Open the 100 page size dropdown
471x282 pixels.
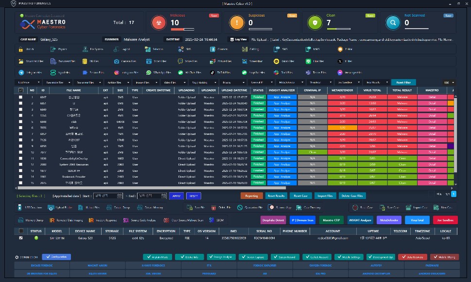[449, 83]
